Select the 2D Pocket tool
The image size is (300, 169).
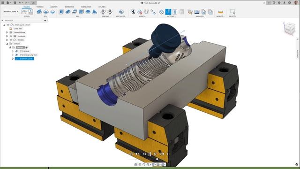[x=46, y=12]
